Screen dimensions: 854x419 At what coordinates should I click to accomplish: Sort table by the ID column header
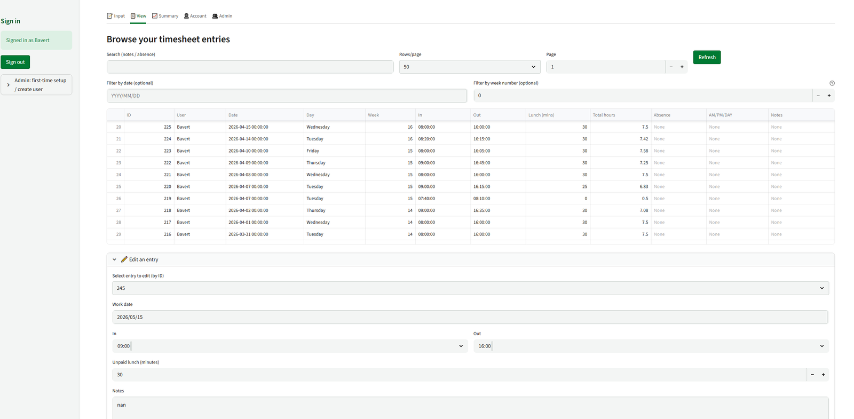tap(149, 115)
